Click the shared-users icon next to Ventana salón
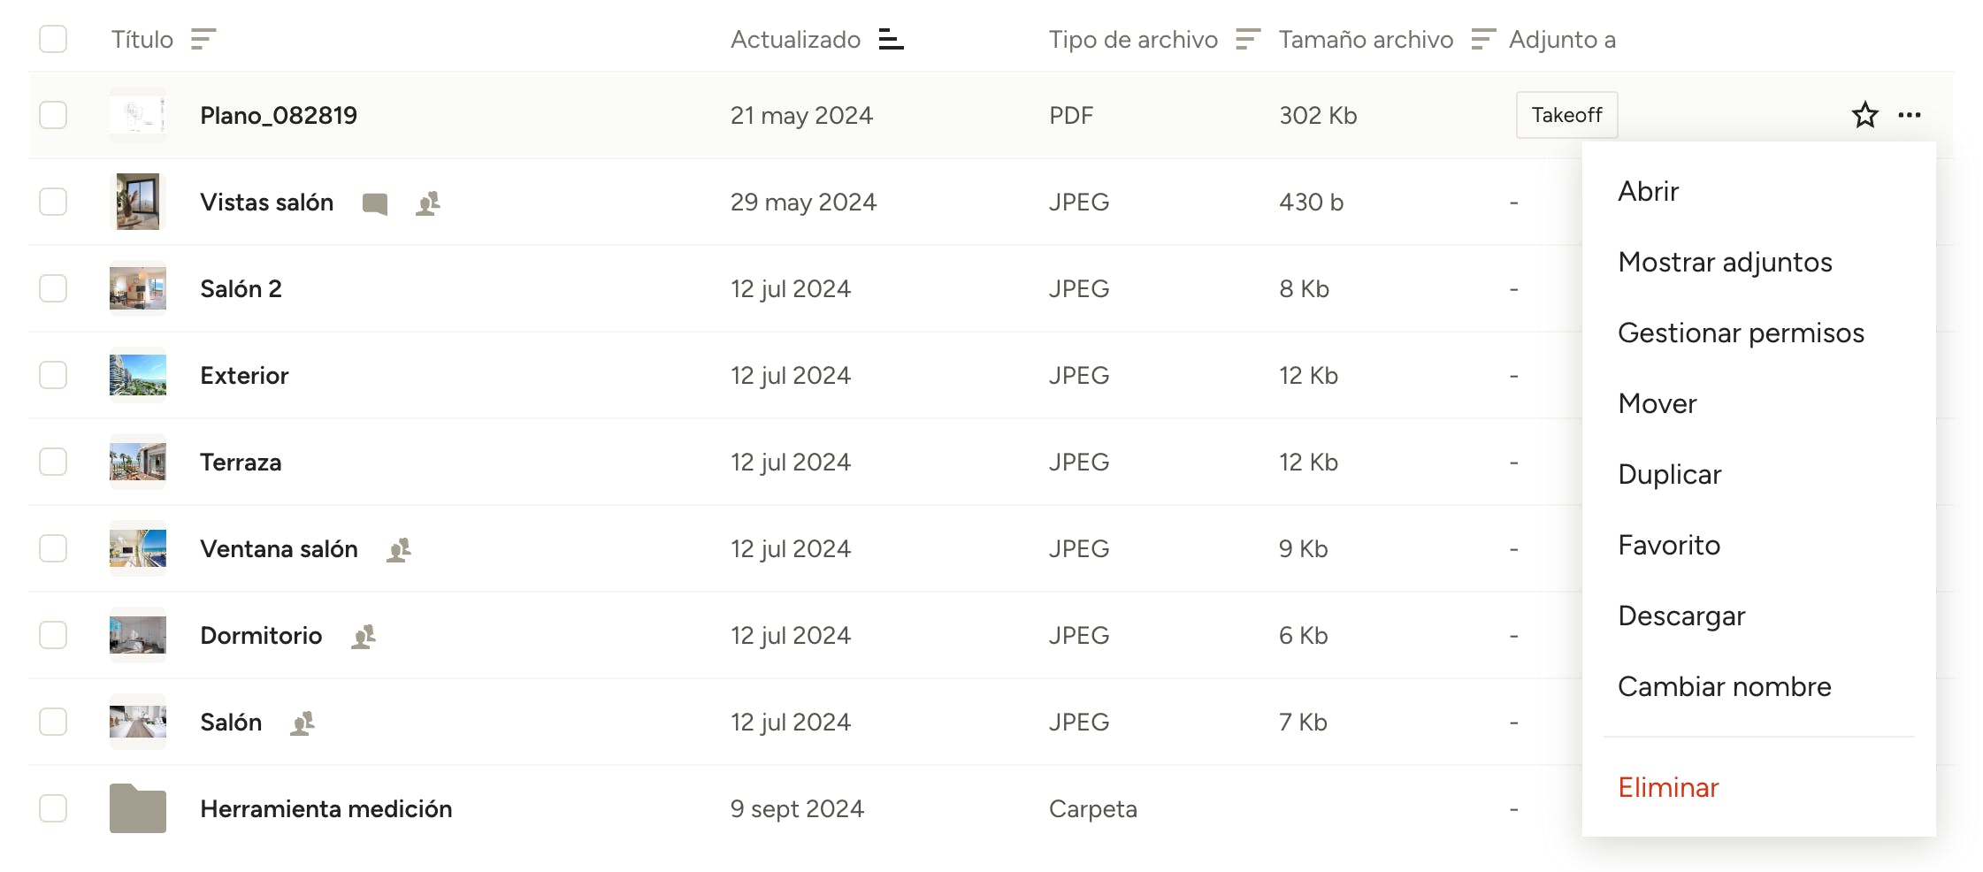1983x872 pixels. 399,550
